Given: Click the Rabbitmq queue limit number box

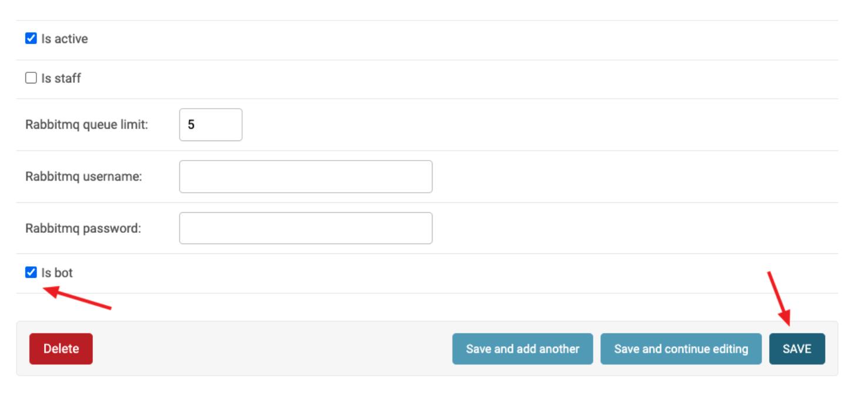Looking at the screenshot, I should click(210, 125).
